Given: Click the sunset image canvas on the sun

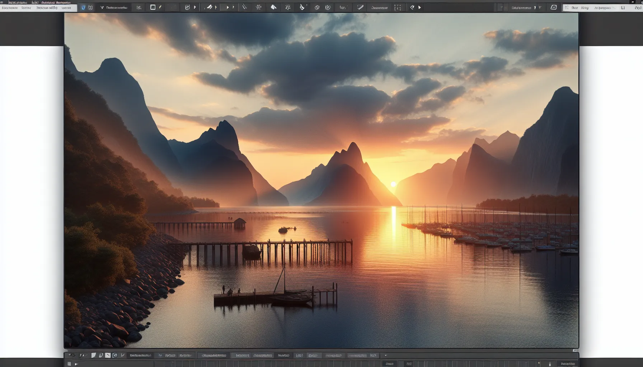Looking at the screenshot, I should pos(393,184).
